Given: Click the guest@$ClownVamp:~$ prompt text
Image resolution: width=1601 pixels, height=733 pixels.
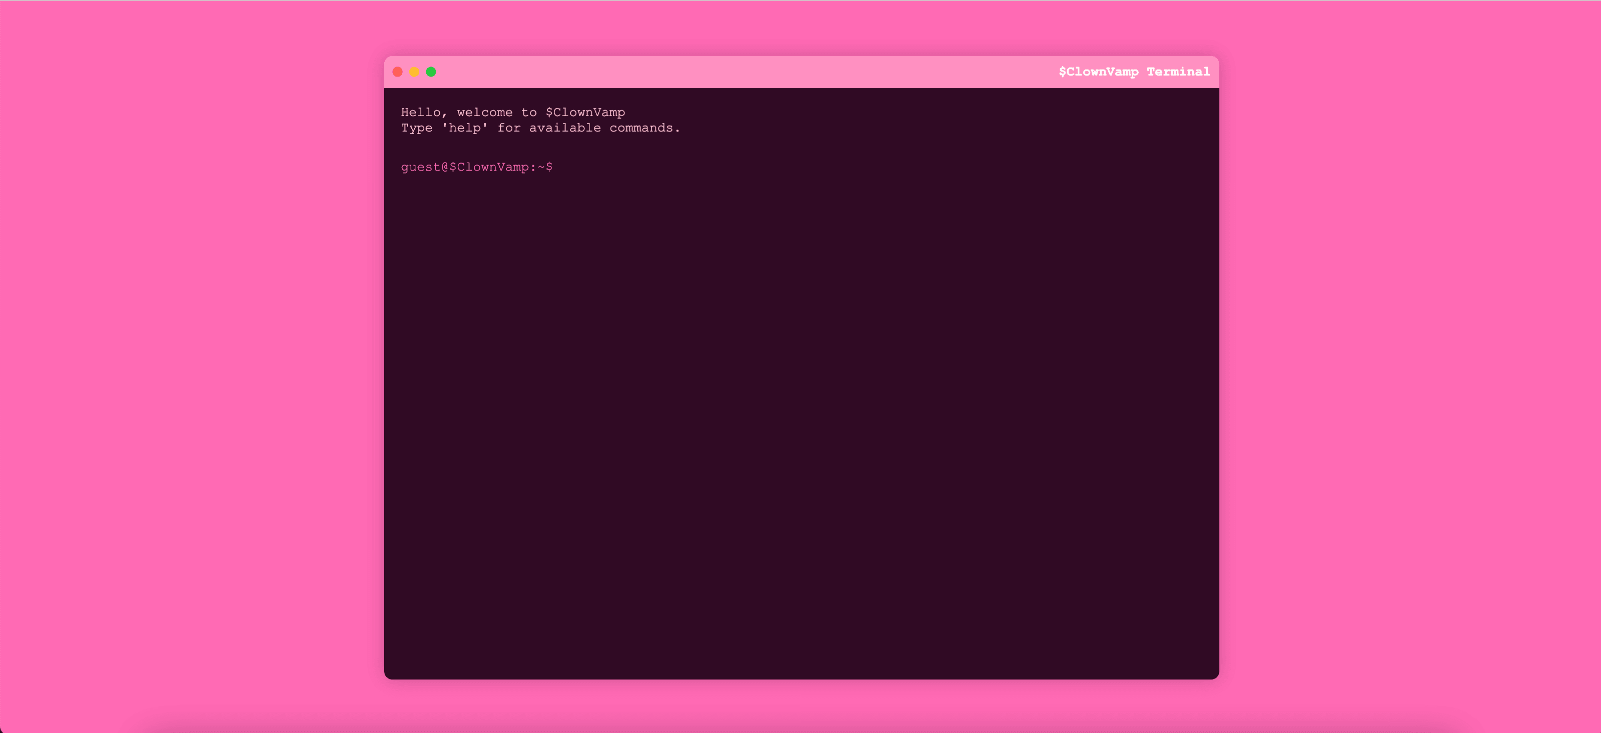Looking at the screenshot, I should click(476, 167).
